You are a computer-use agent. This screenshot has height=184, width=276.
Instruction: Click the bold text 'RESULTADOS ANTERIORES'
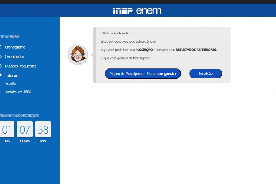(196, 50)
